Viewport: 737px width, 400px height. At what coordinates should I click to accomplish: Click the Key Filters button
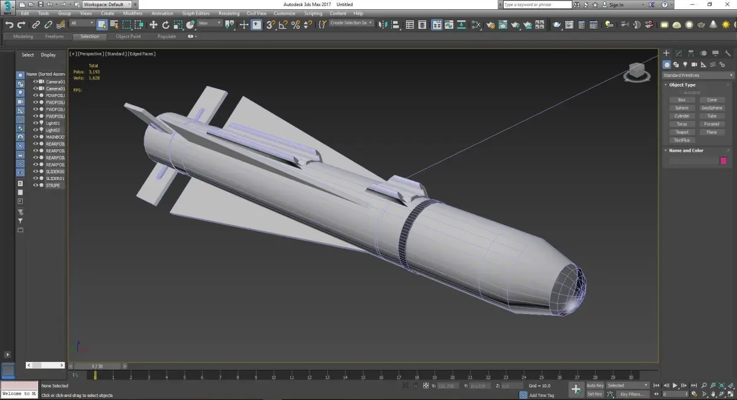coord(632,394)
